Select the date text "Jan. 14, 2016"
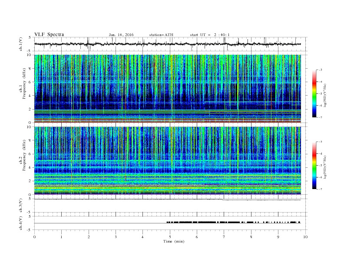 pos(121,35)
